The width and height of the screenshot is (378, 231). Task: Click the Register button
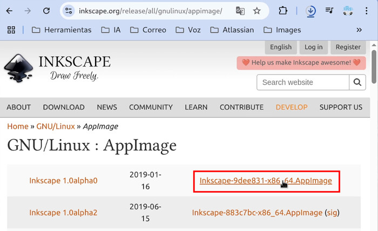[x=348, y=47]
